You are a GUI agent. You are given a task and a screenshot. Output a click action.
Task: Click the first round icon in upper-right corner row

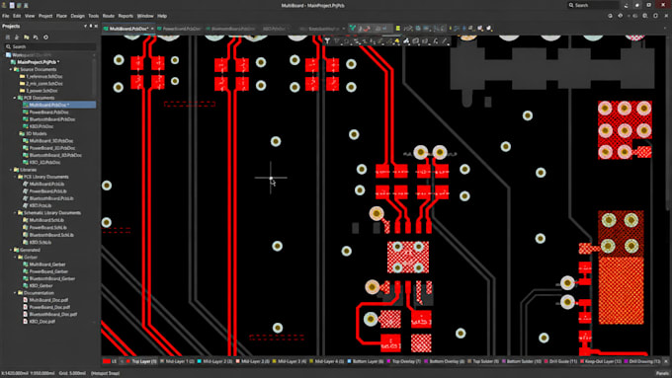[x=610, y=16]
